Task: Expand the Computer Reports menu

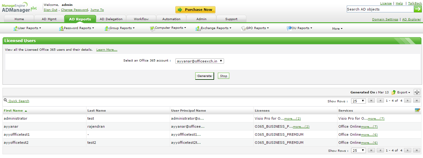Action: point(170,28)
